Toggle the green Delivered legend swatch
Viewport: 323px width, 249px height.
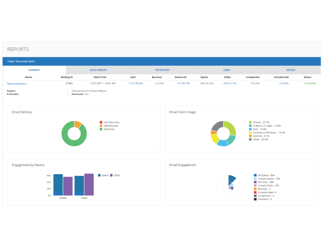(101, 129)
